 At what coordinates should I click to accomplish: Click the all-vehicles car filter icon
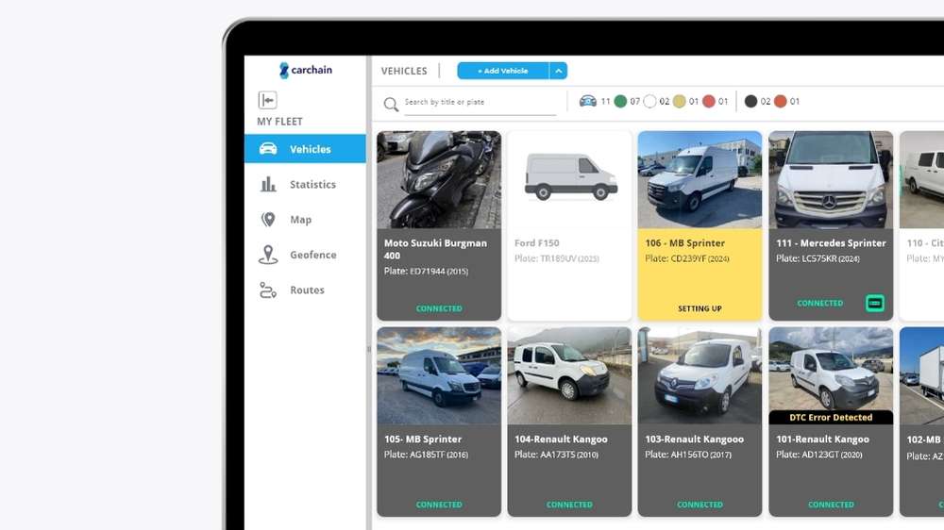tap(587, 101)
